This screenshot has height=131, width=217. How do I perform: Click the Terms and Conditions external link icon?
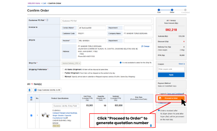pos(183,94)
